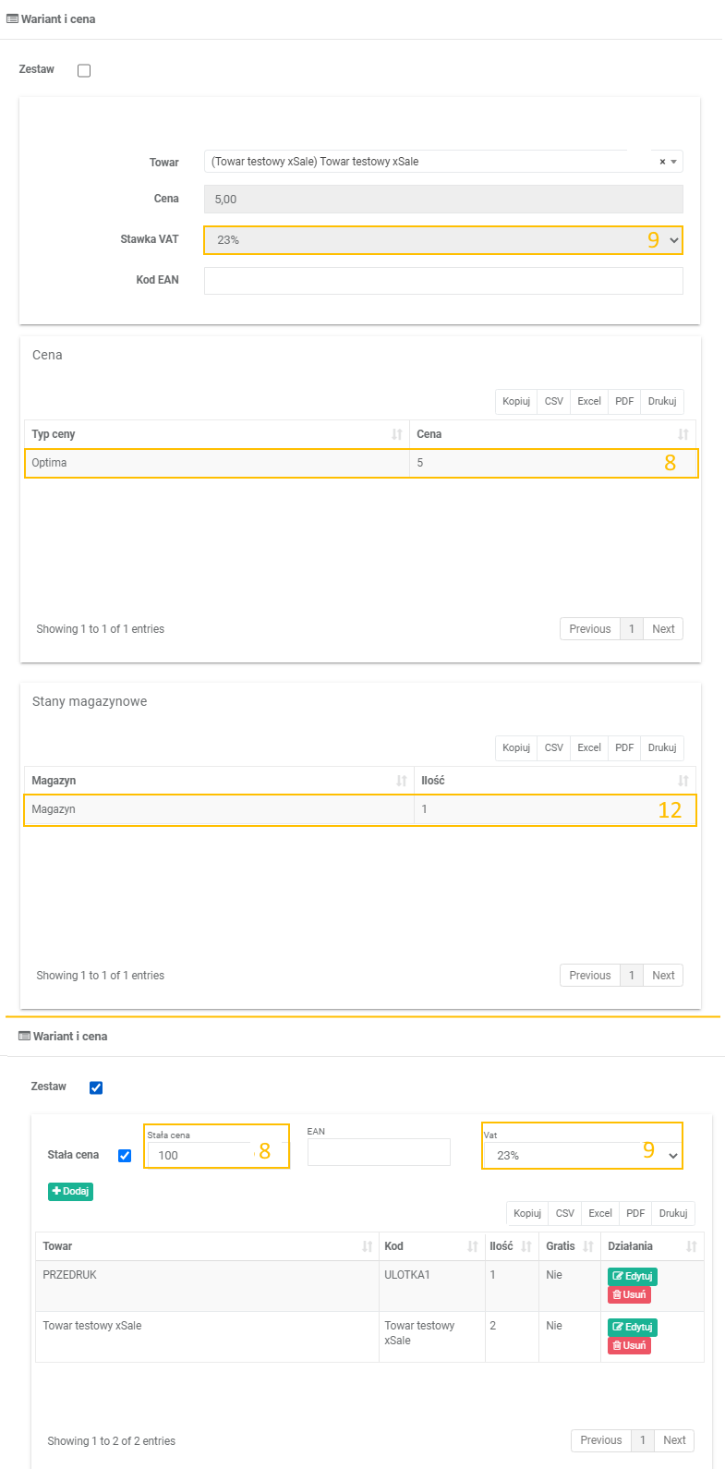This screenshot has height=1469, width=725.
Task: Go to Next page in Cena table
Action: click(663, 629)
